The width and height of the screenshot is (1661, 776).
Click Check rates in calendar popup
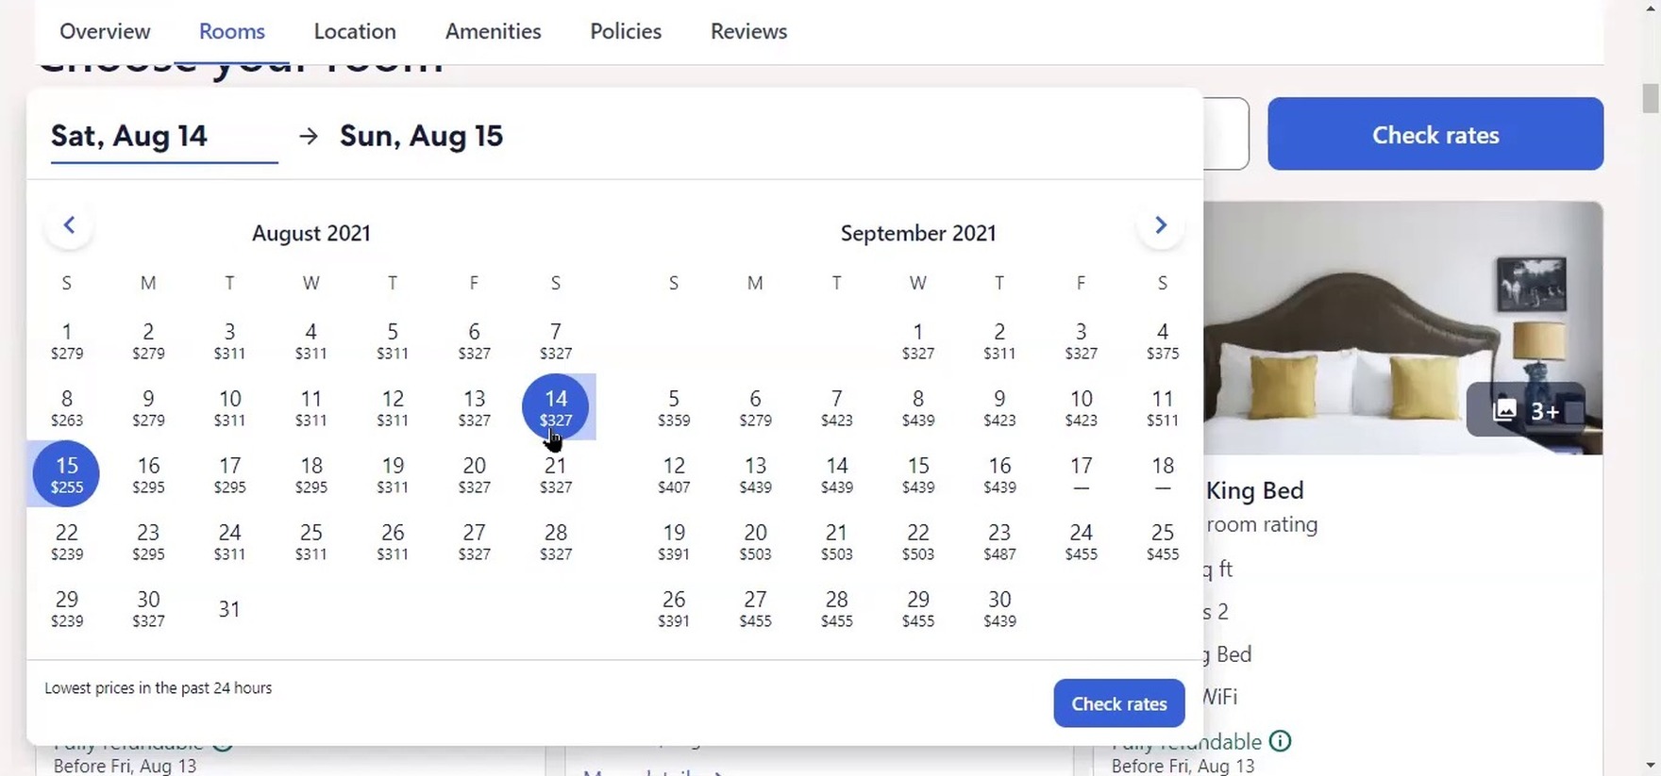point(1118,703)
